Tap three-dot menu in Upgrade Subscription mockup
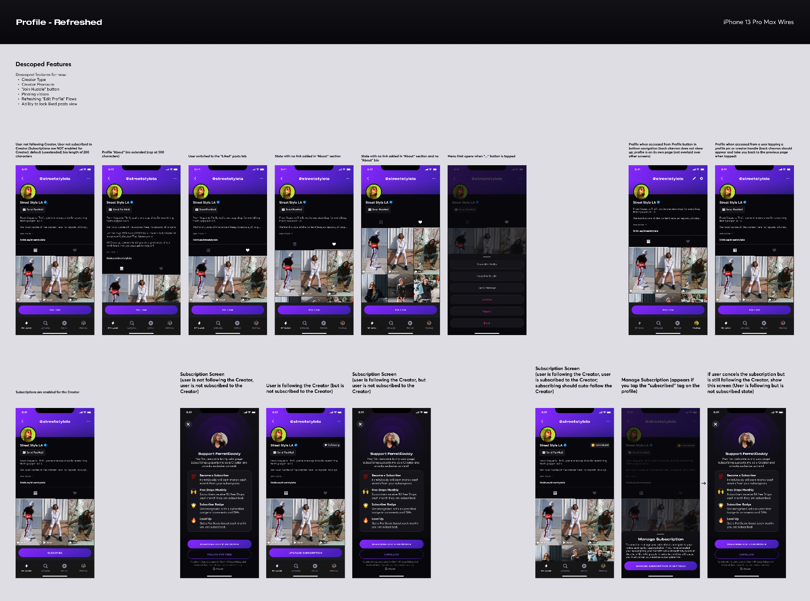 [339, 421]
